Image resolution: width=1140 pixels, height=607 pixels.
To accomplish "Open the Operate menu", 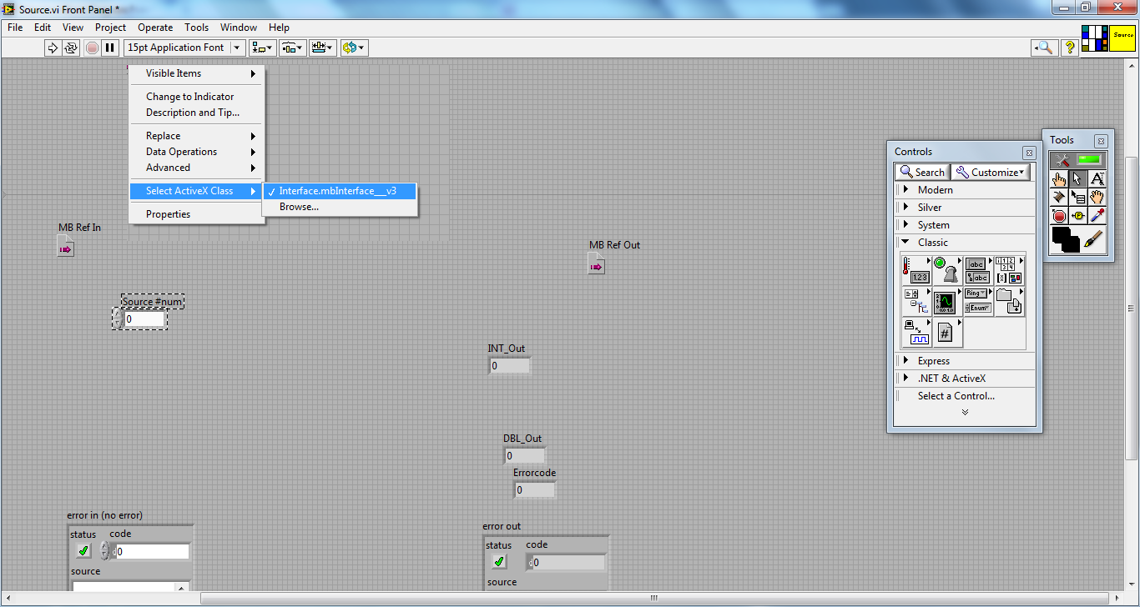I will tap(155, 28).
